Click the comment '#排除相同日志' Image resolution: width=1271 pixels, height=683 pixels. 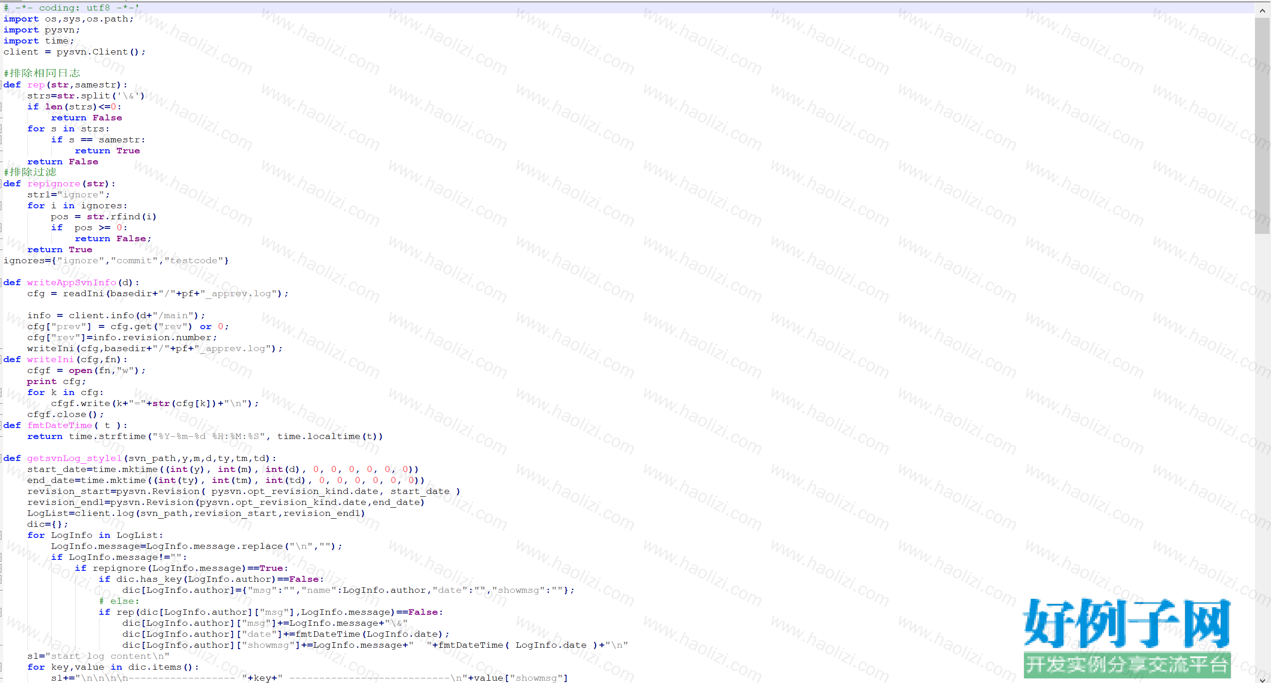point(41,73)
